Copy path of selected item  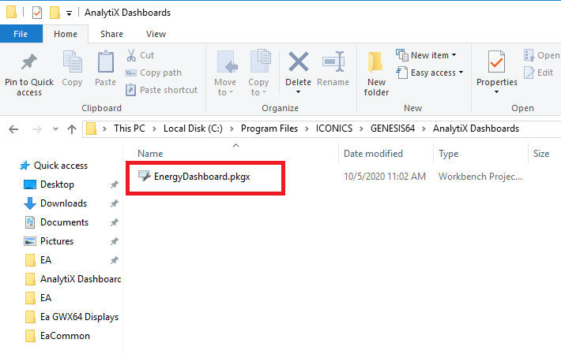pos(153,73)
